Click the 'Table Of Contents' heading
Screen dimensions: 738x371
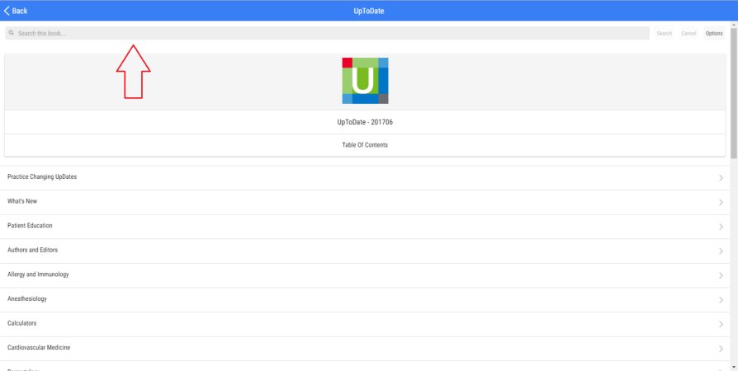[x=365, y=145]
